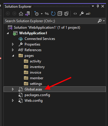Open the search options dropdown arrow
Viewport: 108px width, 126px height.
tap(104, 21)
